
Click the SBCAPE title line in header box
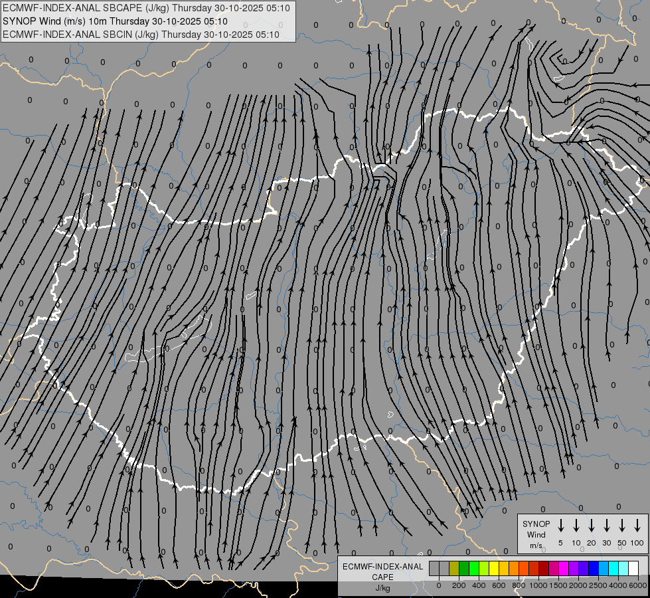[x=146, y=8]
